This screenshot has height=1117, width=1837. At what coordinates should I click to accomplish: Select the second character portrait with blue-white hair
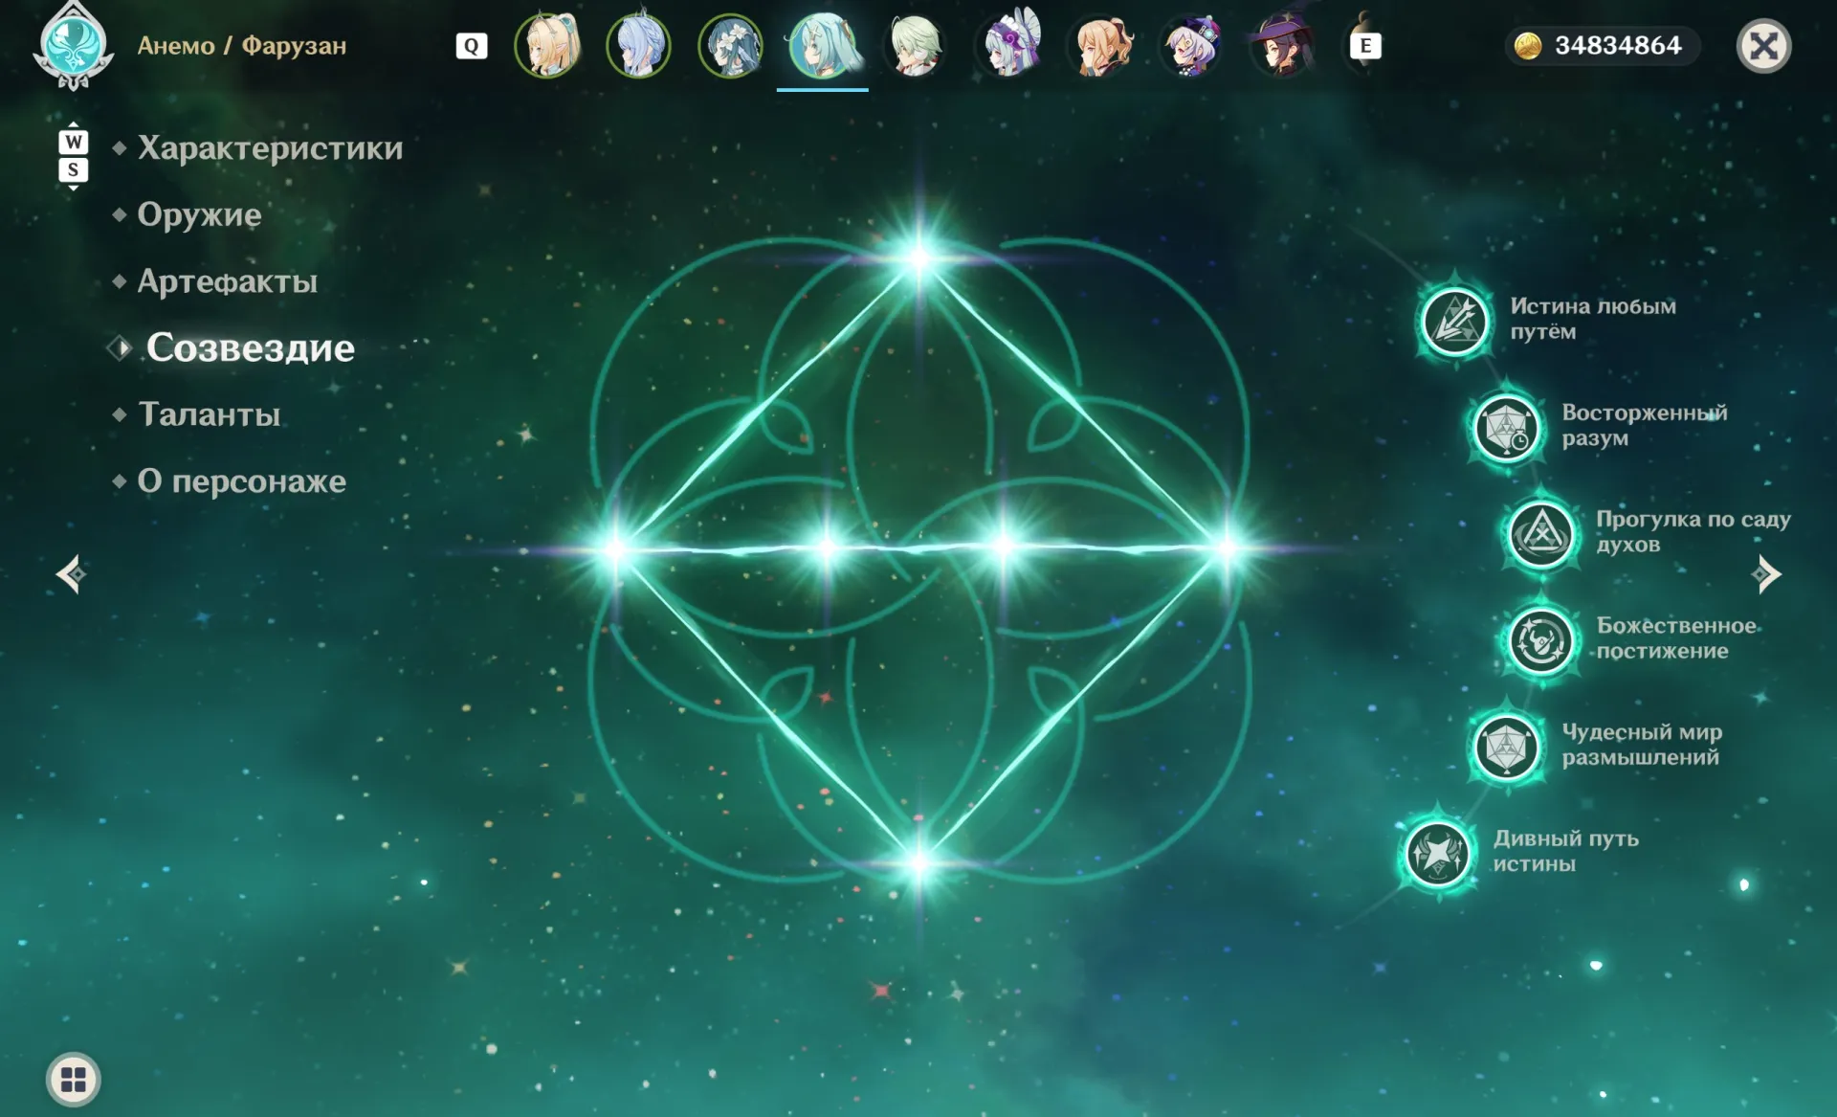coord(639,45)
